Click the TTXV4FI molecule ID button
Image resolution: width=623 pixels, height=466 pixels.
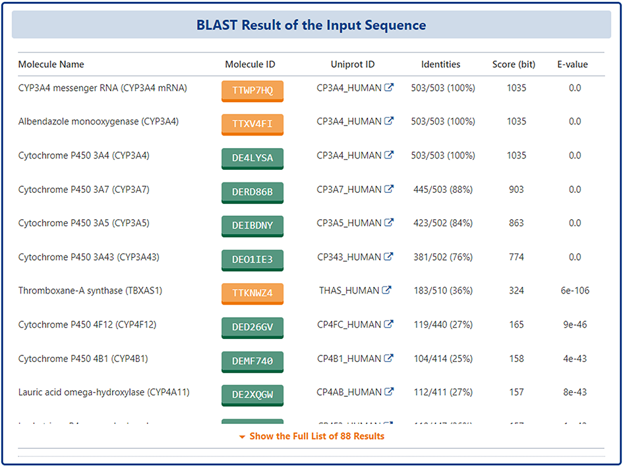click(x=252, y=124)
